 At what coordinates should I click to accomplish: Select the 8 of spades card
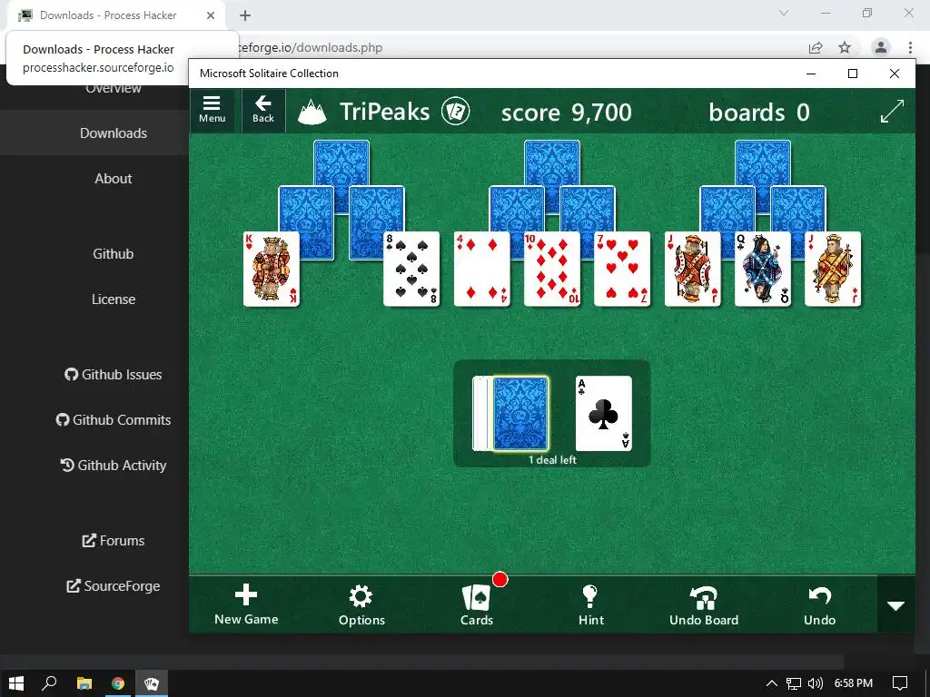point(411,269)
